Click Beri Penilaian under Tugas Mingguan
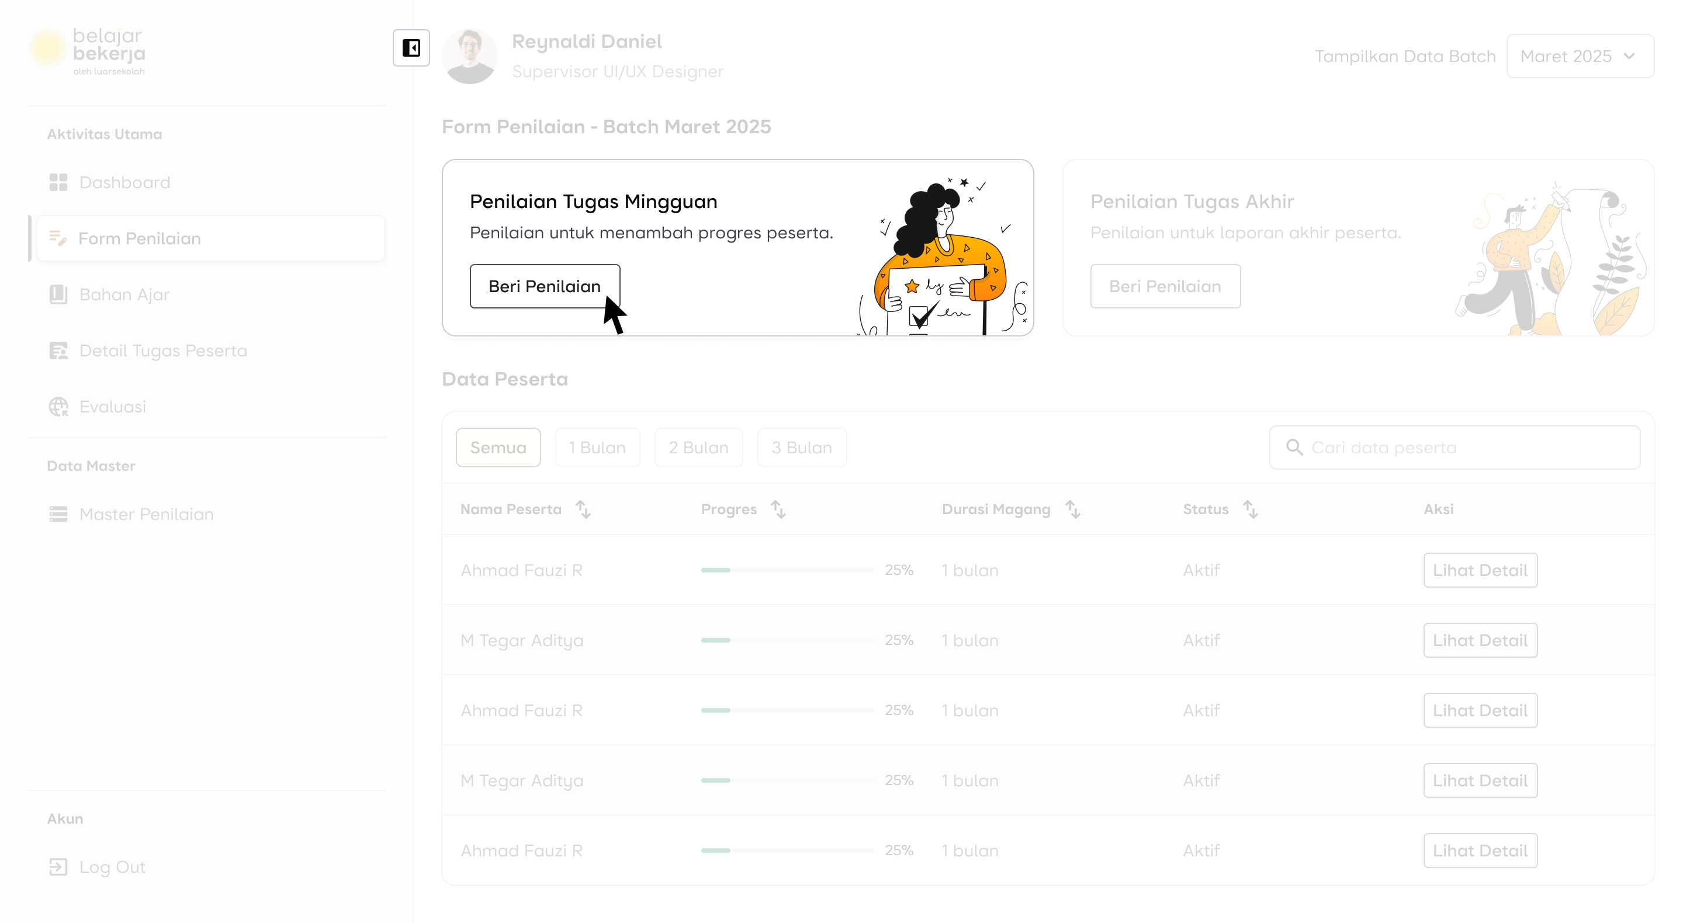Screen dimensions: 1683x923 pos(544,286)
